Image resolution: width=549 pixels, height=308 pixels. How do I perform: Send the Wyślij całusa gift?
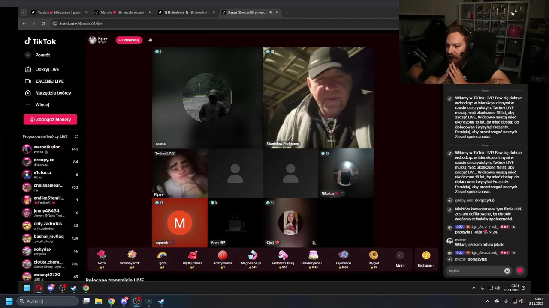point(193,259)
